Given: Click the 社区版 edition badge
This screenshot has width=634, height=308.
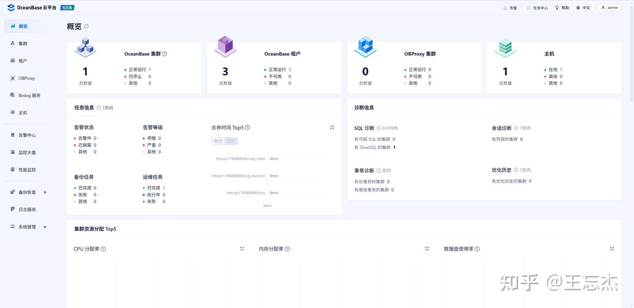Looking at the screenshot, I should (67, 8).
